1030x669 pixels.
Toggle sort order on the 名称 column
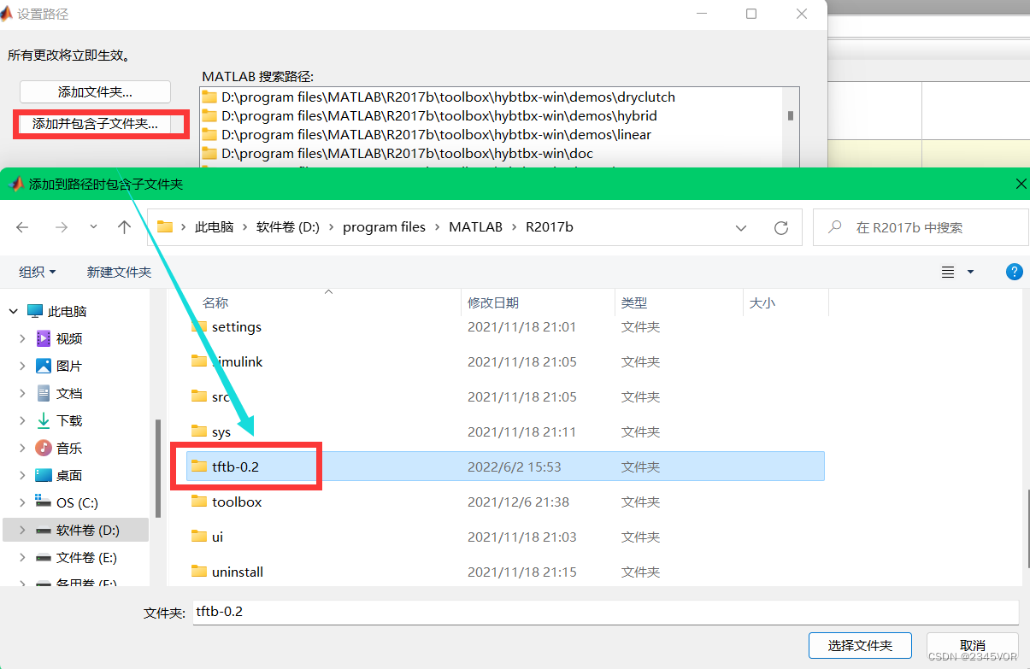(215, 302)
